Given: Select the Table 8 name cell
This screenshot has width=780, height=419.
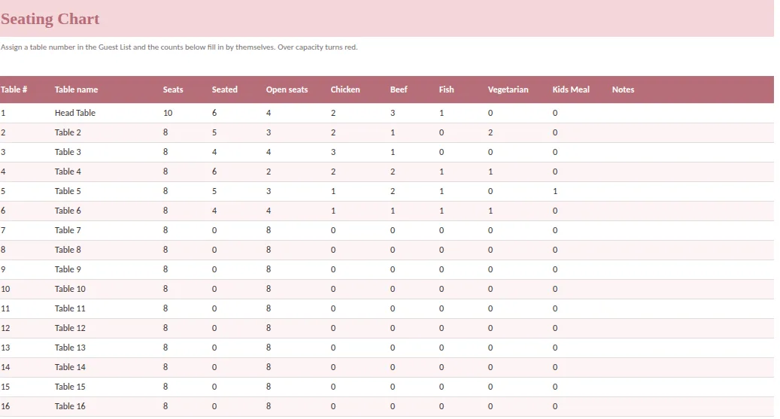Looking at the screenshot, I should tap(68, 250).
